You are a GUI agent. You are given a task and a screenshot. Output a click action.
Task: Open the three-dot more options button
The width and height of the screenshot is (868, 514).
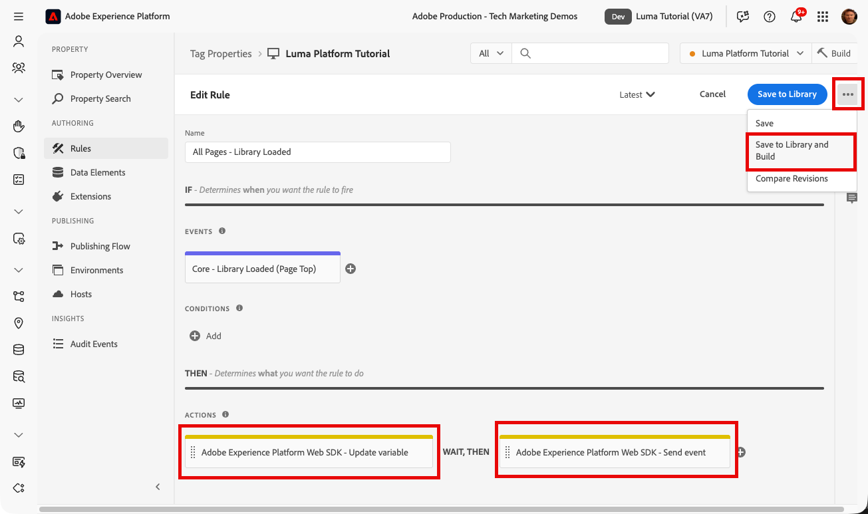point(847,94)
